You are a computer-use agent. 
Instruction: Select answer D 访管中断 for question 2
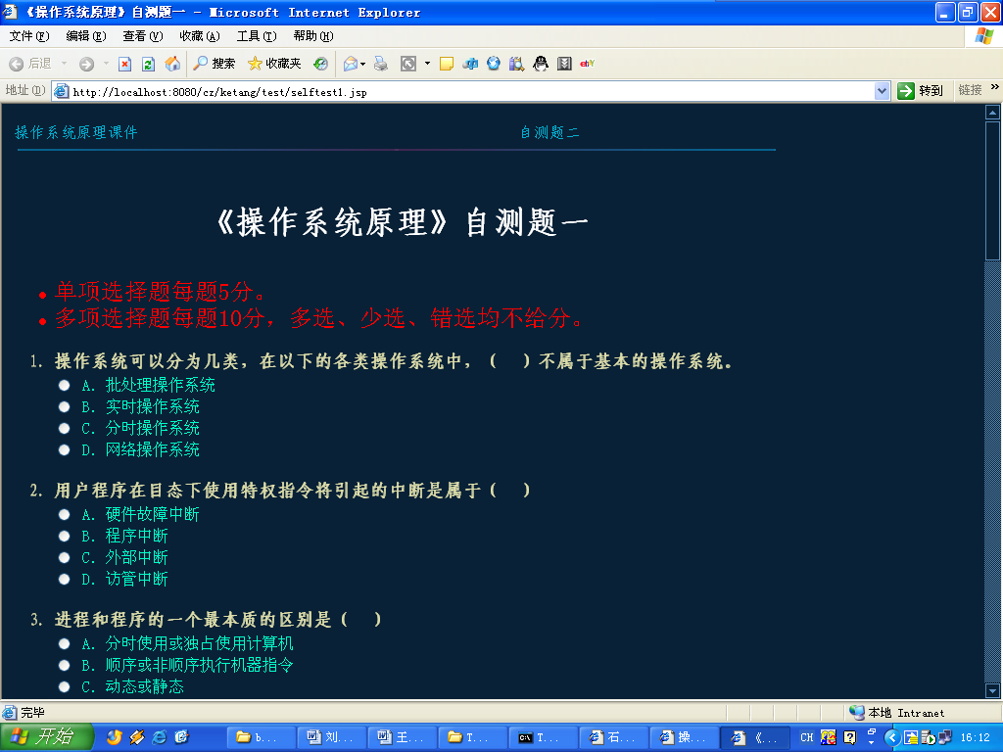point(64,579)
